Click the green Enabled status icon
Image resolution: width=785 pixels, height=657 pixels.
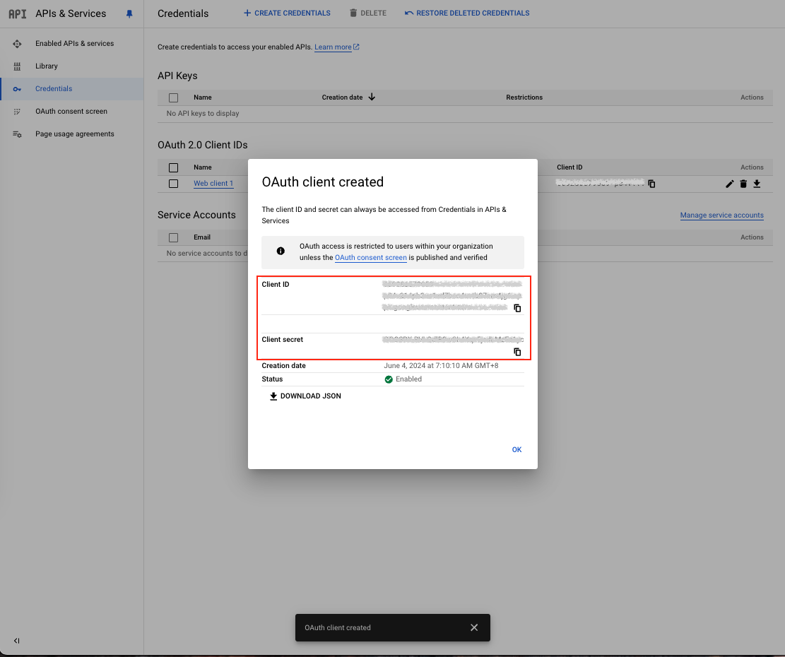(x=389, y=379)
